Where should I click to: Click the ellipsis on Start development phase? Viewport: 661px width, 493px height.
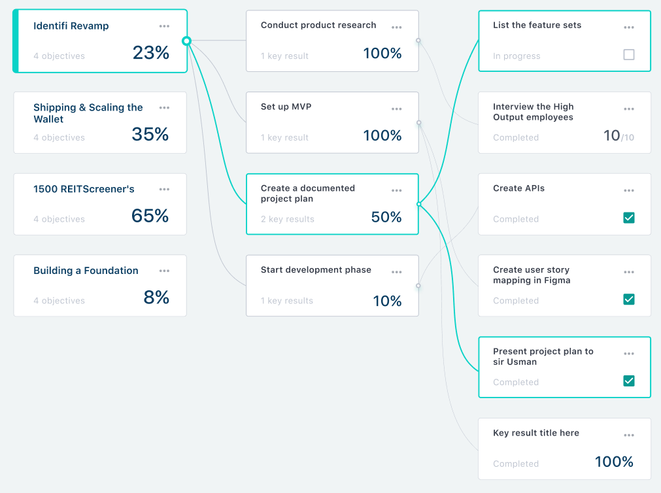(396, 271)
